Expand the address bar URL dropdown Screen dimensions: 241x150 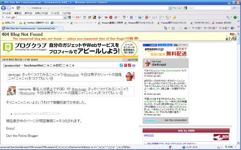pos(170,8)
